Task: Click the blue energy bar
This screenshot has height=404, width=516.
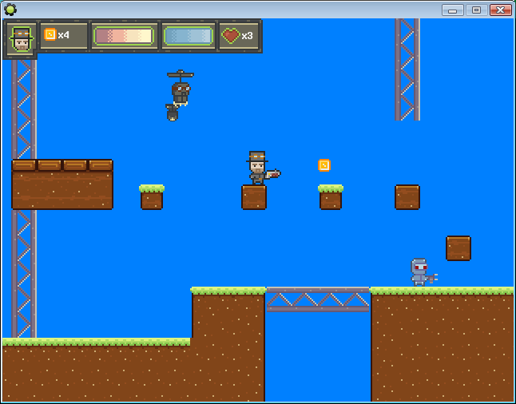Action: click(188, 36)
